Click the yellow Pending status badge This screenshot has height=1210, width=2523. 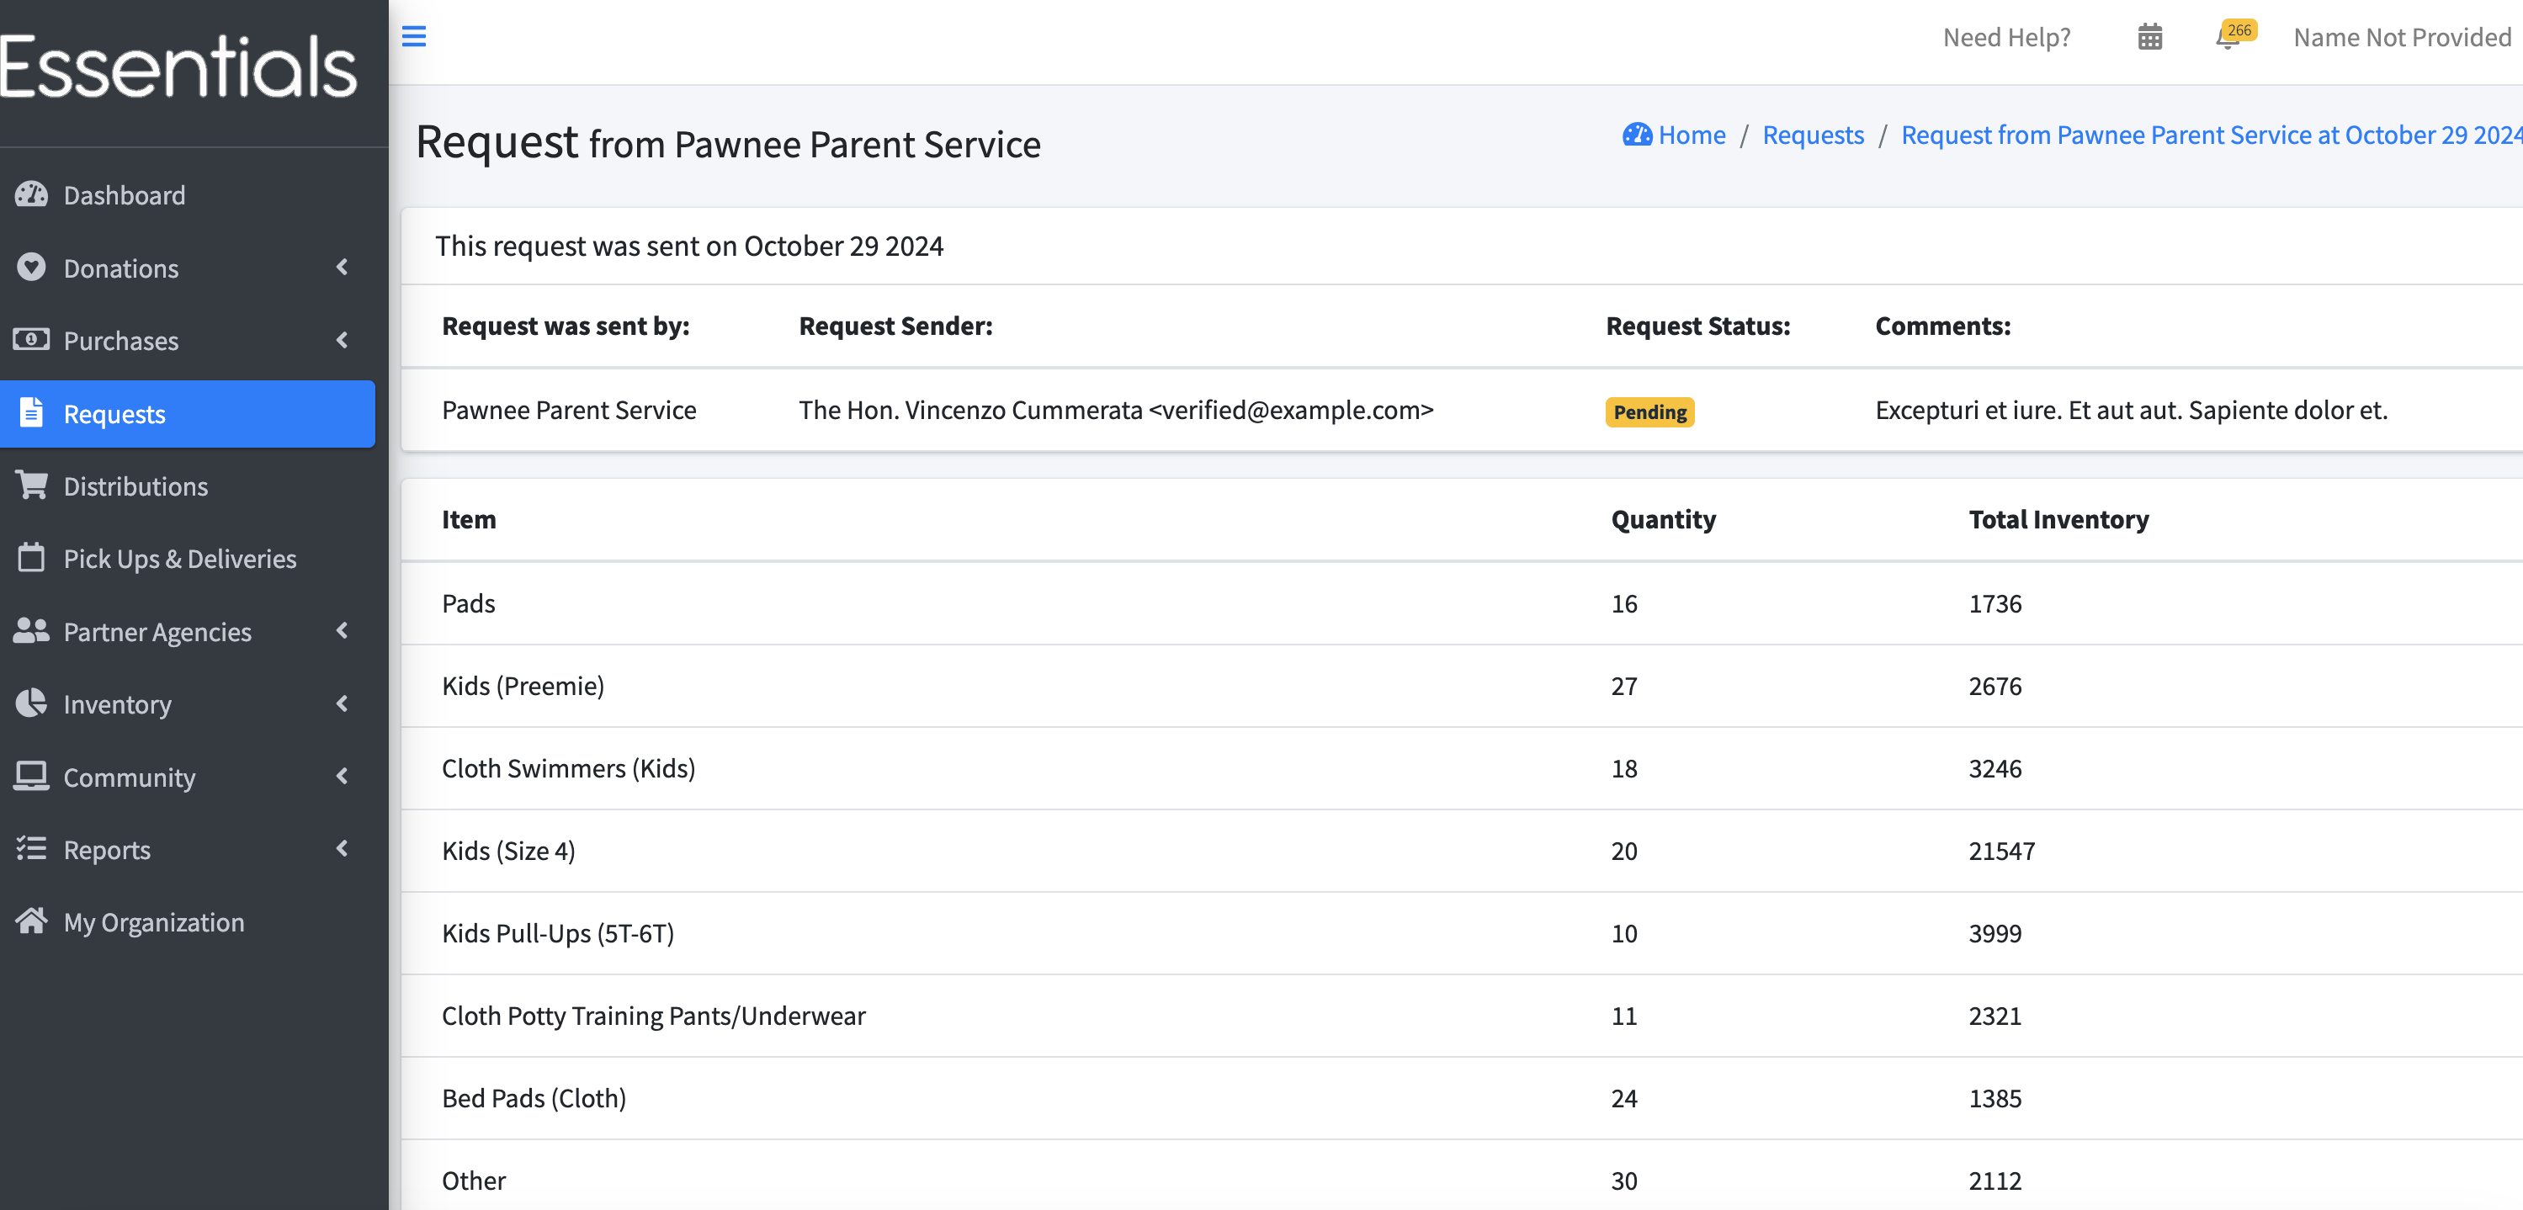coord(1649,412)
